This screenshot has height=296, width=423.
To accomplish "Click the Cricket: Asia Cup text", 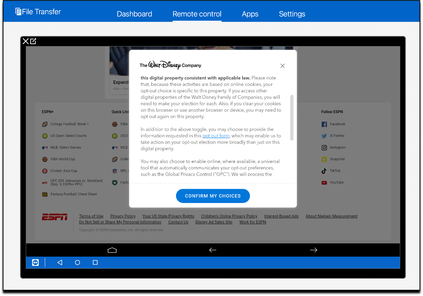I will click(64, 171).
